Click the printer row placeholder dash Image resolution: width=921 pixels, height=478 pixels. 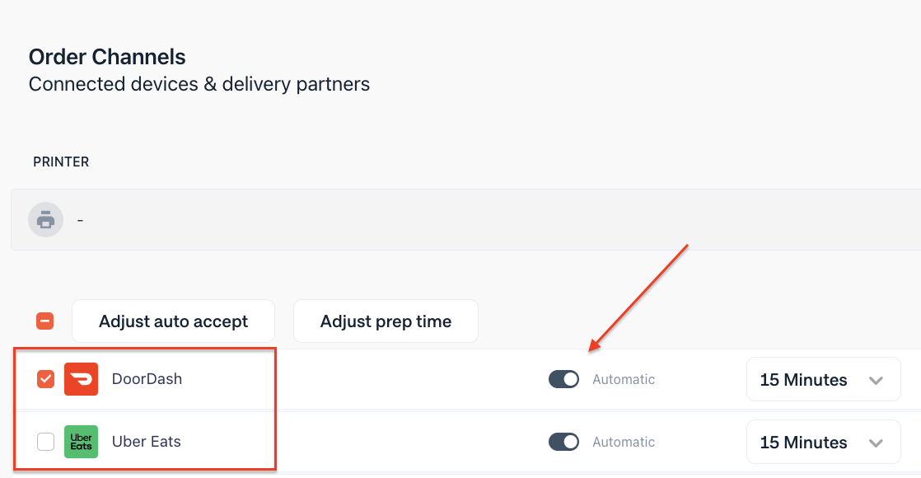click(x=80, y=219)
